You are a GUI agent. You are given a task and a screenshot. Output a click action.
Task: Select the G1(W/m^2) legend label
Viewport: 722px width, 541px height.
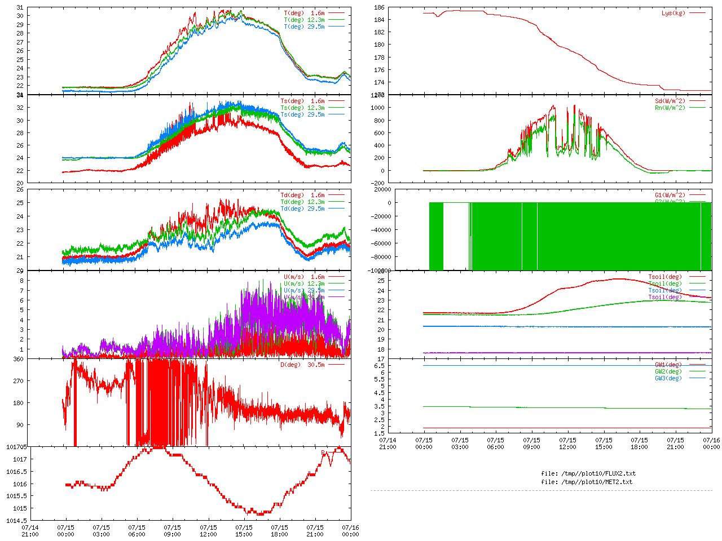(x=670, y=196)
